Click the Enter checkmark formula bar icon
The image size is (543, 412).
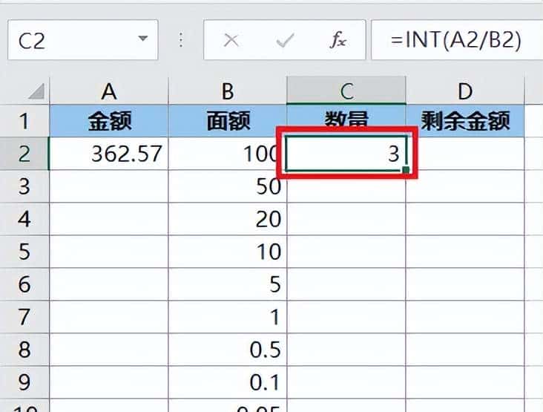[x=285, y=41]
